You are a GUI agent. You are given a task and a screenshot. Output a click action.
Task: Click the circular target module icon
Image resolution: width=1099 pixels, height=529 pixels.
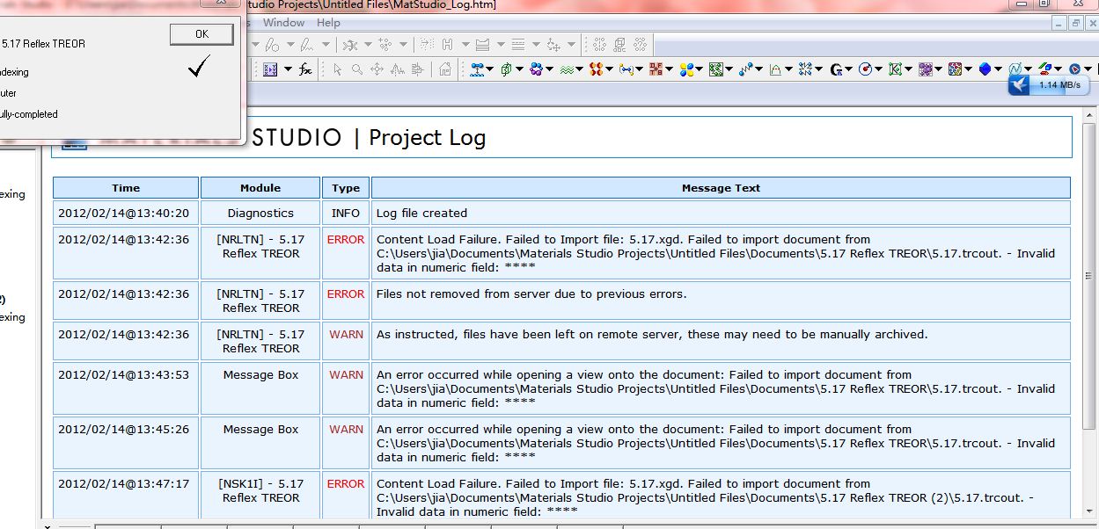[866, 69]
